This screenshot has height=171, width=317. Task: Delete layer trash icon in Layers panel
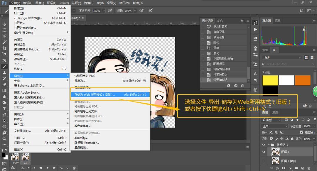[309, 168]
